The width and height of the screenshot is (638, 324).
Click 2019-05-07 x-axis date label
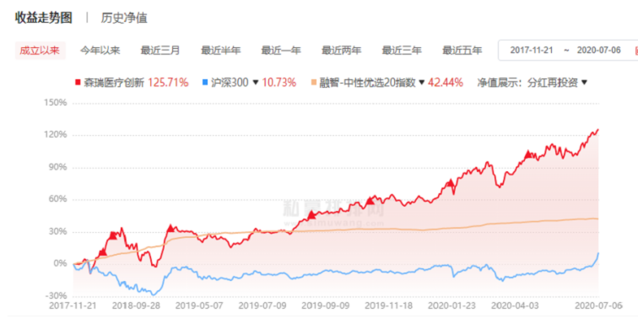[199, 305]
